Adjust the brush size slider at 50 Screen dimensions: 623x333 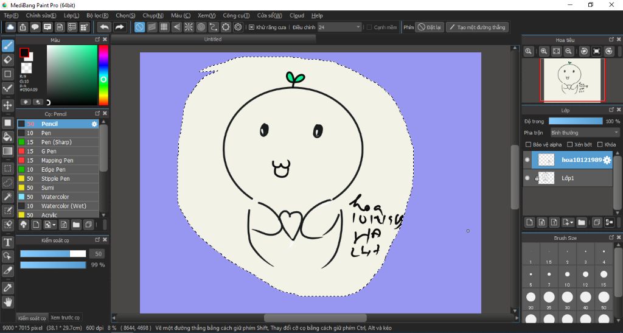[x=53, y=253]
